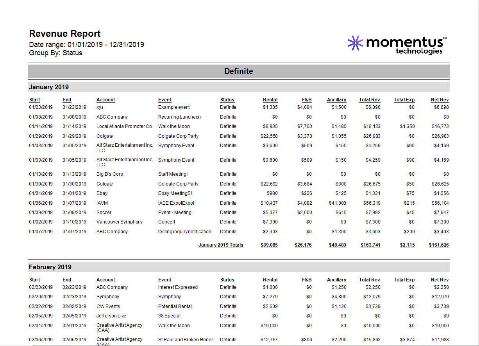The height and width of the screenshot is (346, 479).
Task: Click the "Concert" event name
Action: (167, 222)
